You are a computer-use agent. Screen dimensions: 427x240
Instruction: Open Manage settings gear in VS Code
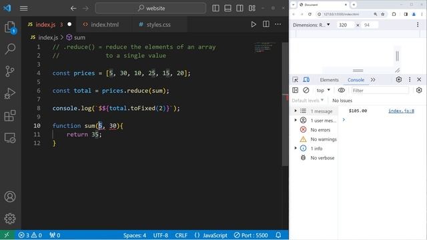10,219
